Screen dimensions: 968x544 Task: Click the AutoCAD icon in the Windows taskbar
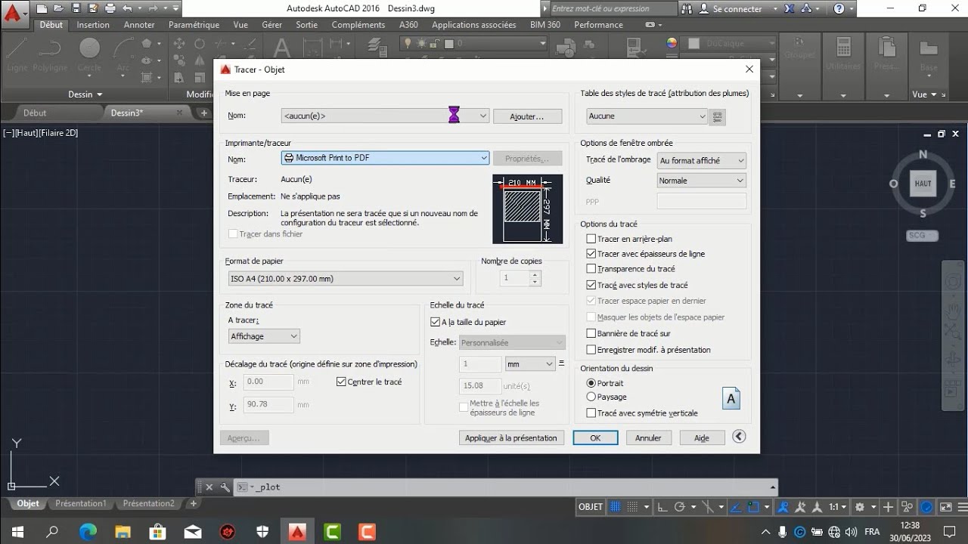(297, 532)
